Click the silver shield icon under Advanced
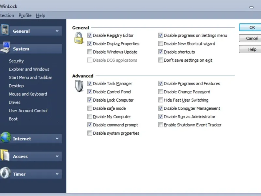 [79, 86]
